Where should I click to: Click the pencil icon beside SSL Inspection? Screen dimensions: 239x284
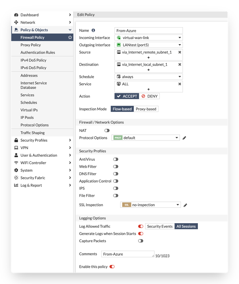(185, 205)
